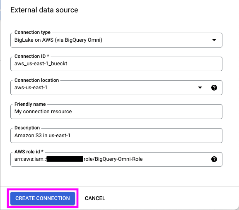
Task: Click the blacked-out account number in role ARN
Action: [x=65, y=159]
